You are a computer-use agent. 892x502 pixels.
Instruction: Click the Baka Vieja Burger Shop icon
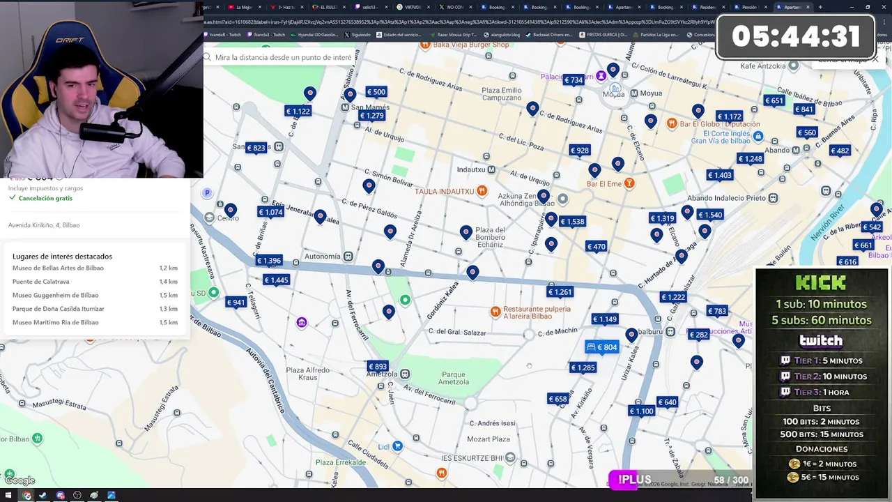point(425,45)
